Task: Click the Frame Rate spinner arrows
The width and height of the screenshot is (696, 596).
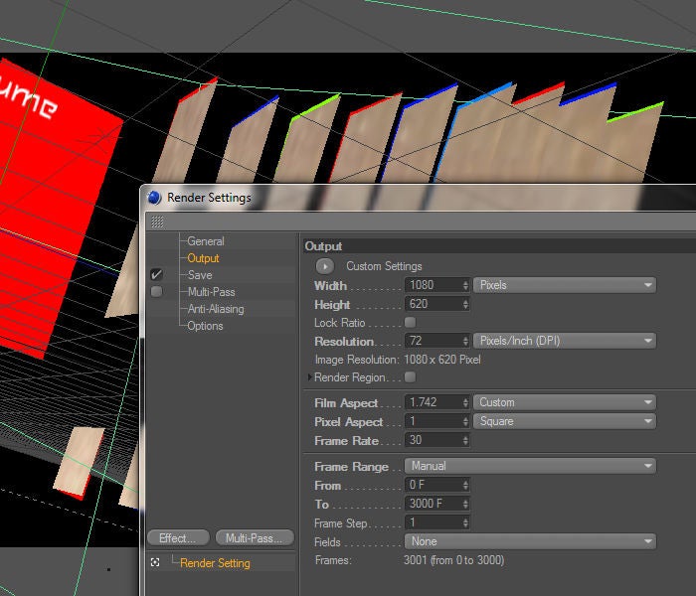Action: click(465, 440)
